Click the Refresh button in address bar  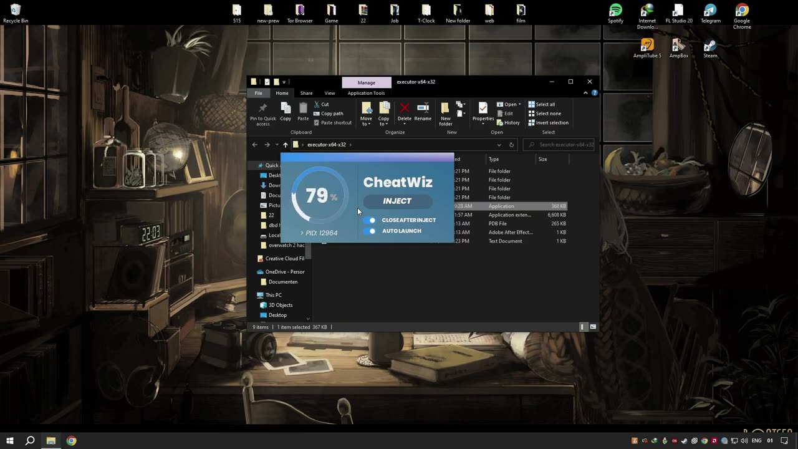tap(511, 145)
